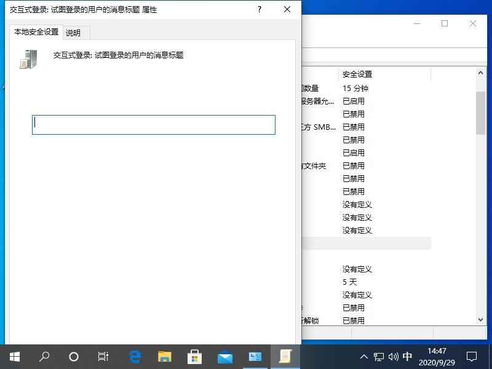Open Mail app from taskbar

(224, 357)
